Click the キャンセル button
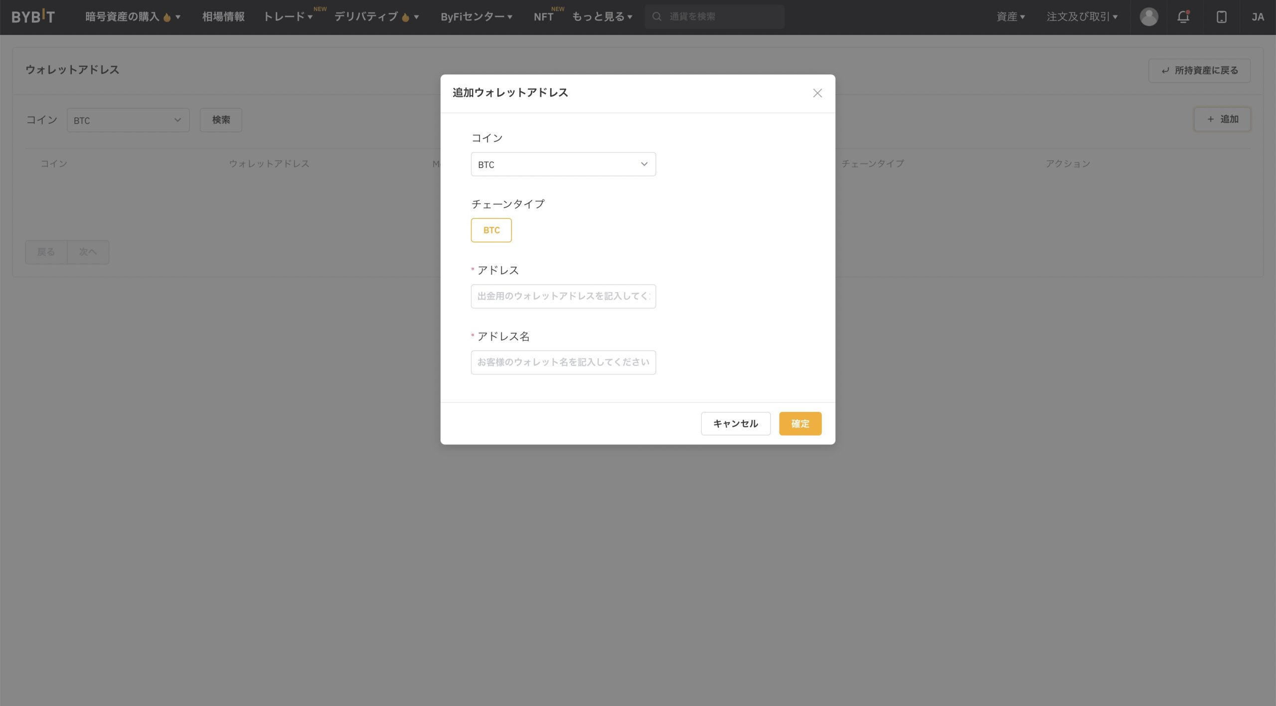Screen dimensions: 1276x706 coord(735,424)
